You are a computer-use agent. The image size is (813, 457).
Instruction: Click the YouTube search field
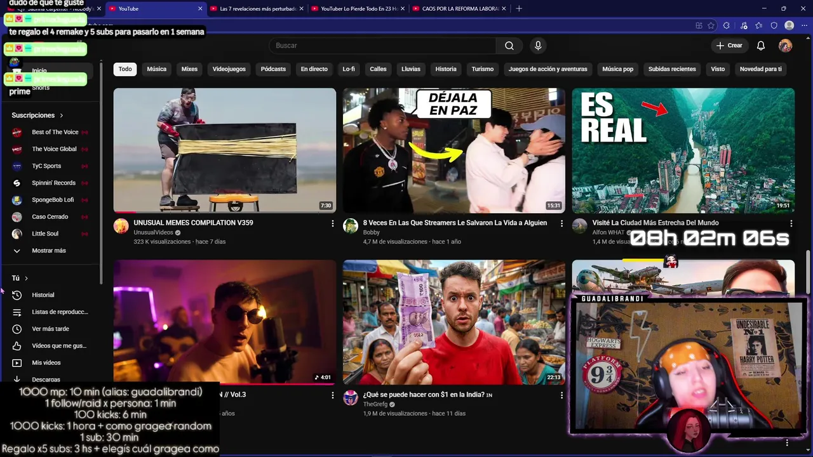[382, 46]
